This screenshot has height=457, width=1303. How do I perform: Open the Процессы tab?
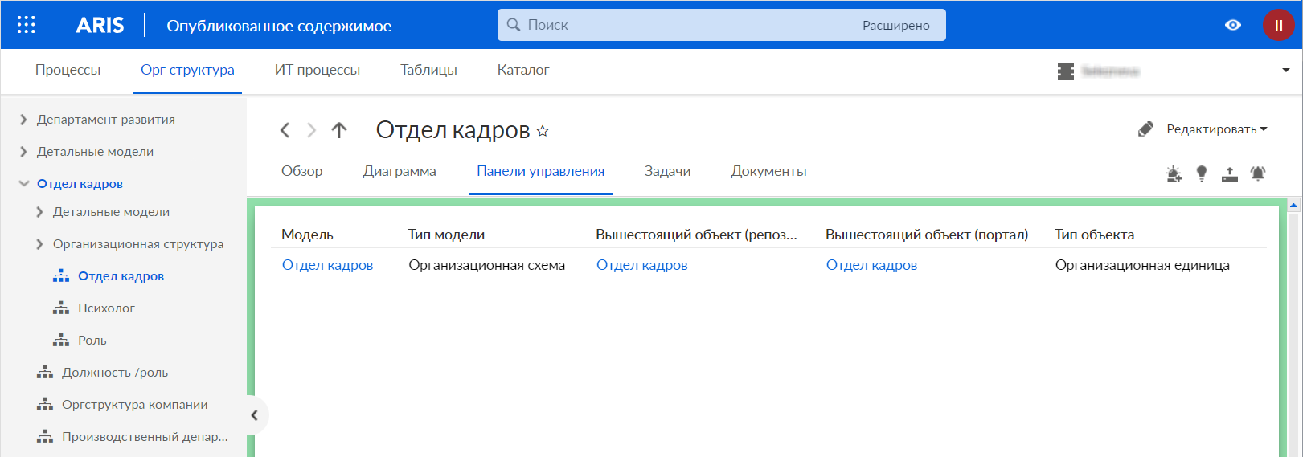click(68, 71)
